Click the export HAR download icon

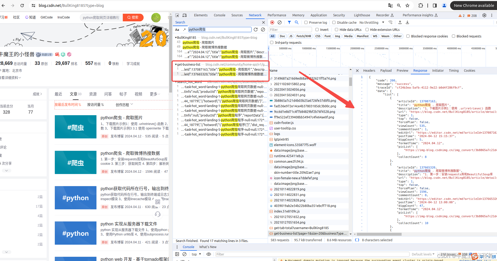coord(407,22)
